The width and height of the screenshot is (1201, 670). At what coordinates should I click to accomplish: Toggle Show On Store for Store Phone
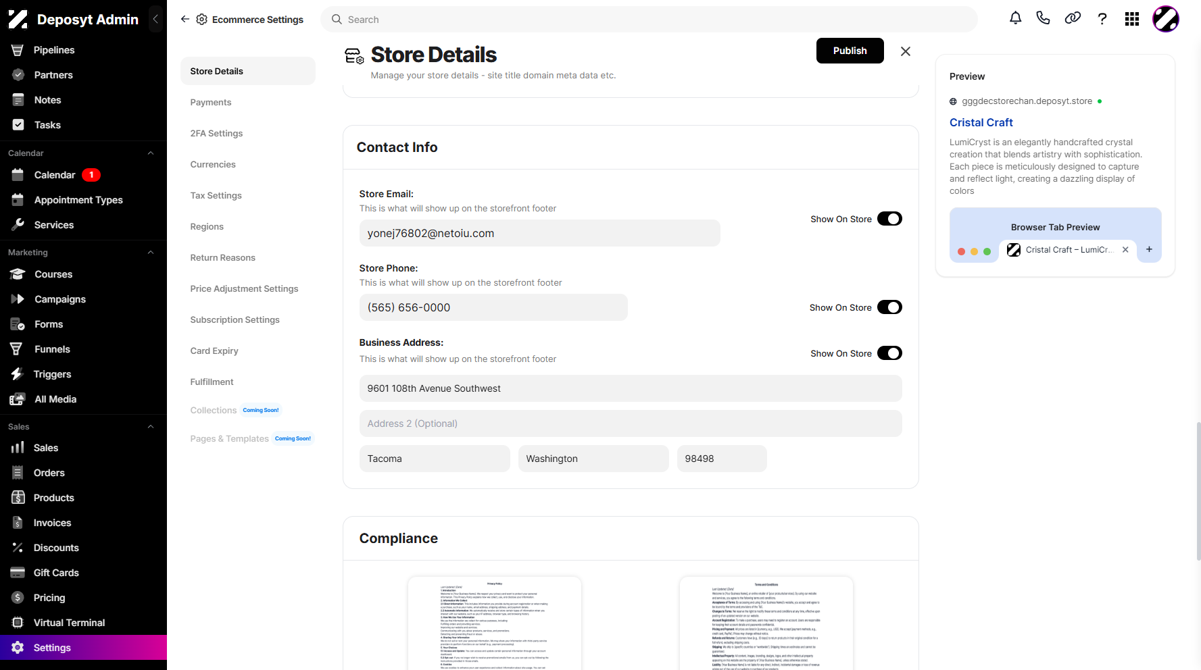tap(889, 307)
